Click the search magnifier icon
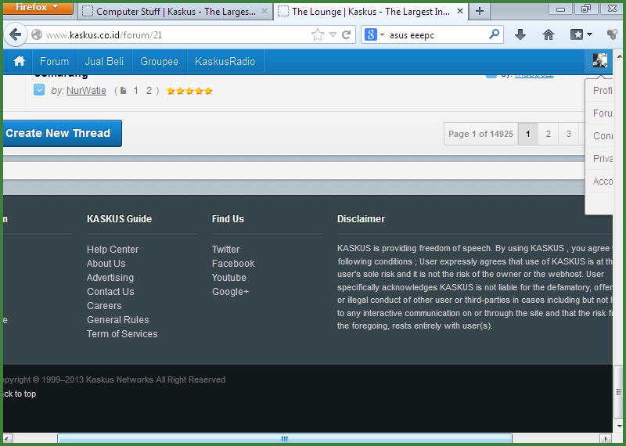 [494, 34]
